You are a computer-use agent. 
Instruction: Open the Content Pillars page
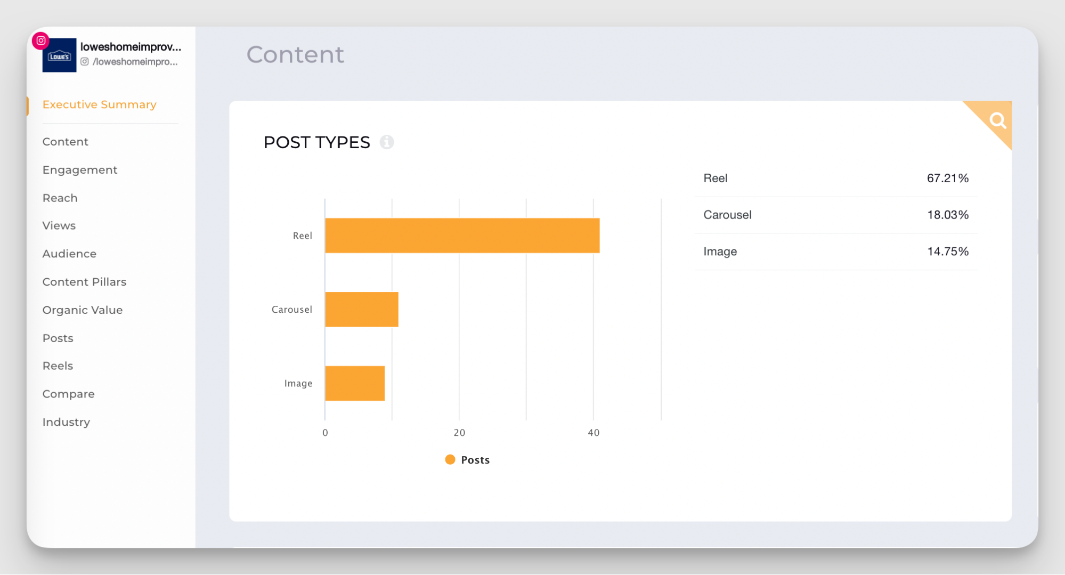[x=84, y=281]
